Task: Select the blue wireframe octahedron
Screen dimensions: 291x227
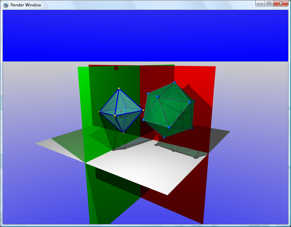Action: [121, 111]
